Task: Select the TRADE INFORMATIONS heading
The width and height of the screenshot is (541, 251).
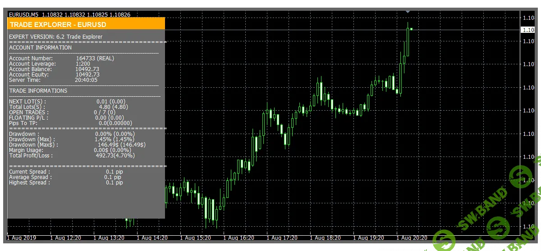Action: 38,91
